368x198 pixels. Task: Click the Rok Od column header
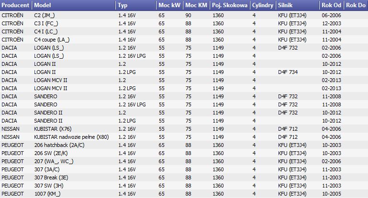click(x=331, y=5)
